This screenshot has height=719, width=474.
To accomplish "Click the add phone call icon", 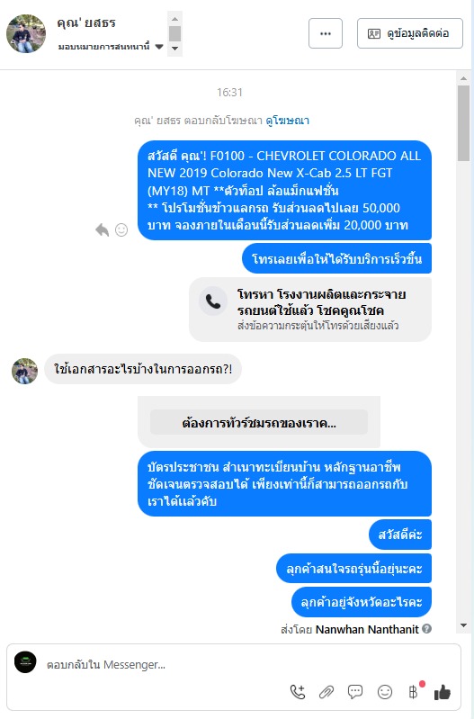I will pyautogui.click(x=298, y=691).
